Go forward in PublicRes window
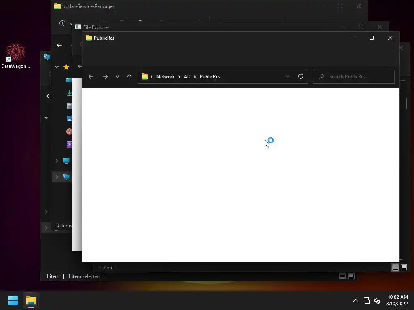 (x=105, y=77)
